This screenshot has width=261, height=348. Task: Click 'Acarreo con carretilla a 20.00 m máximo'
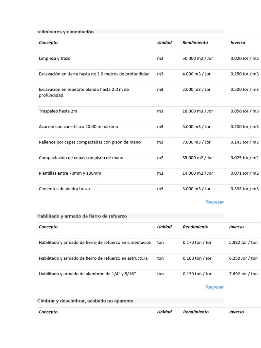[79, 127]
